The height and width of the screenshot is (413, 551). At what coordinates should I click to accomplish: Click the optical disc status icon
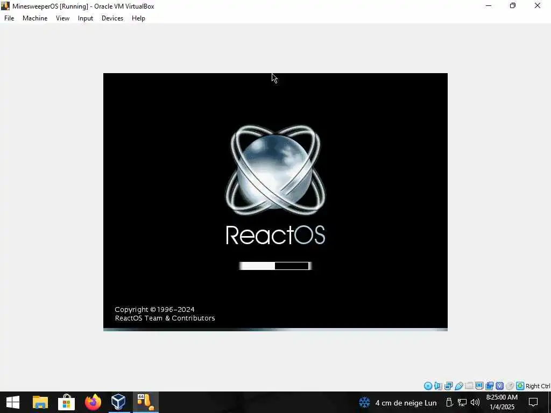pyautogui.click(x=428, y=386)
